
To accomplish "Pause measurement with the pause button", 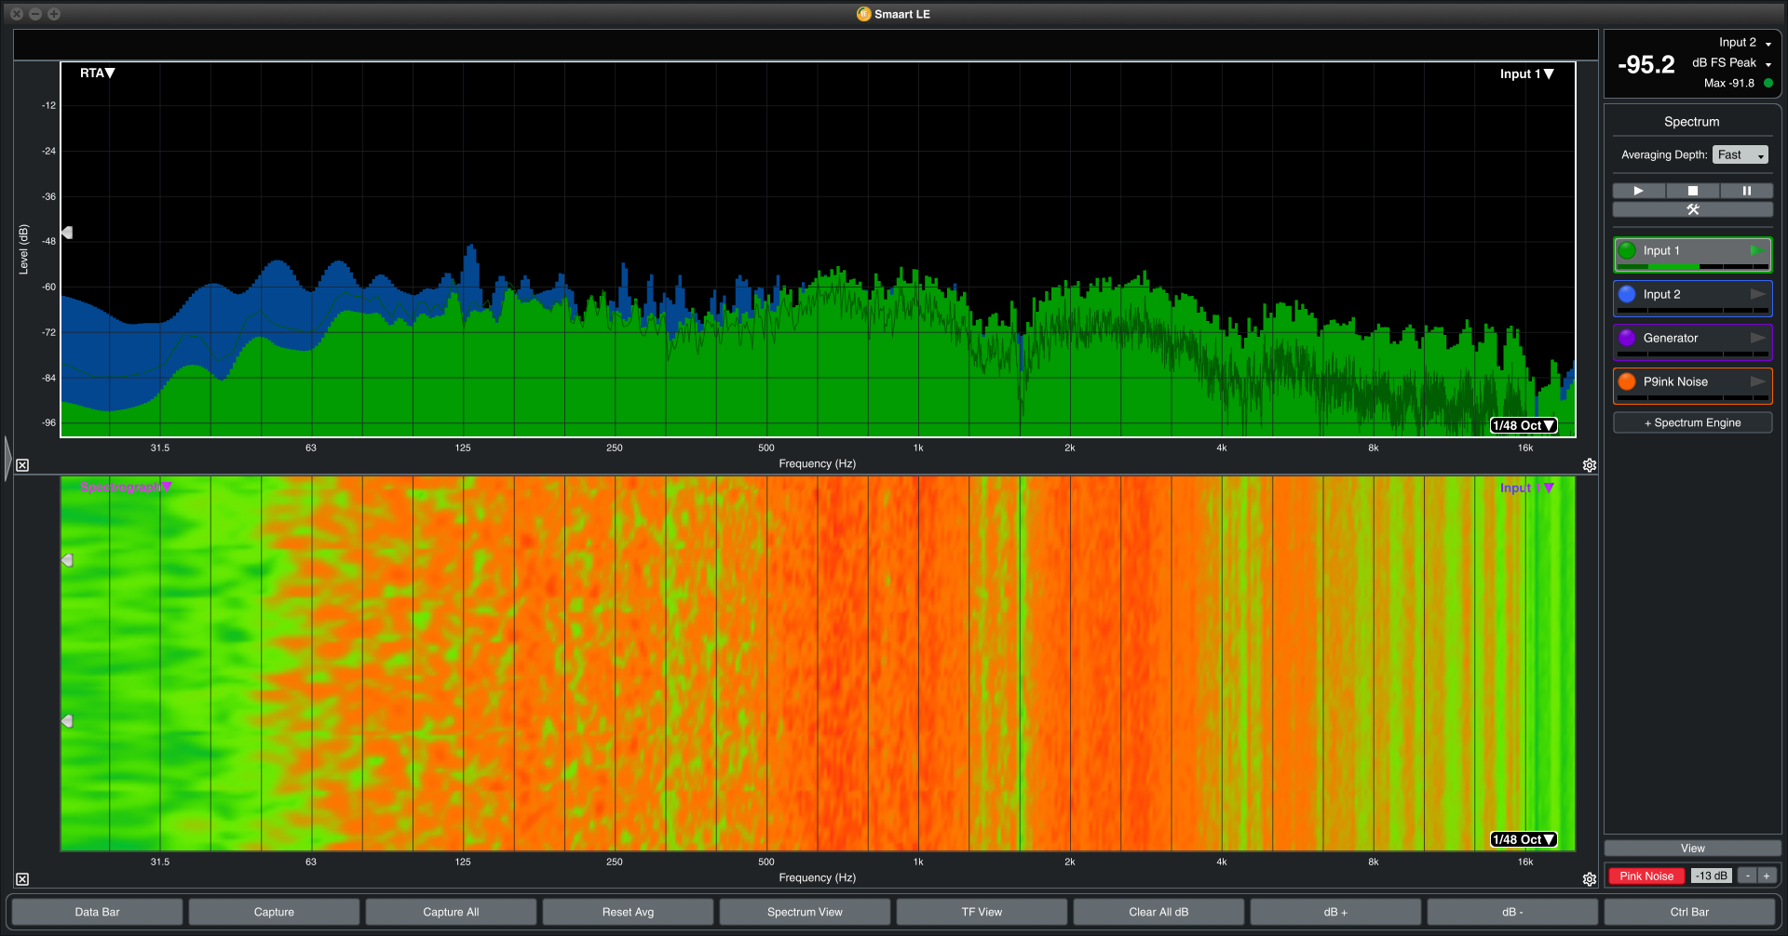I will [1746, 191].
